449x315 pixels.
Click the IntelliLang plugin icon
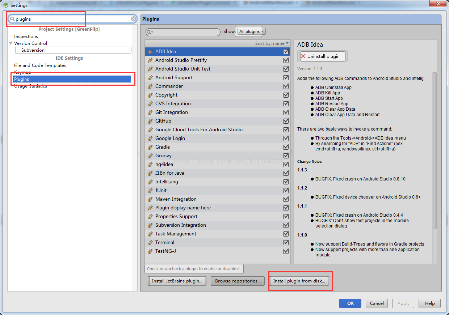coord(150,182)
